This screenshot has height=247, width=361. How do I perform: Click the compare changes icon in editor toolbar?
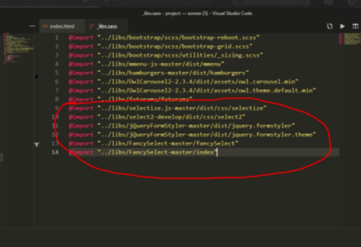pos(330,26)
